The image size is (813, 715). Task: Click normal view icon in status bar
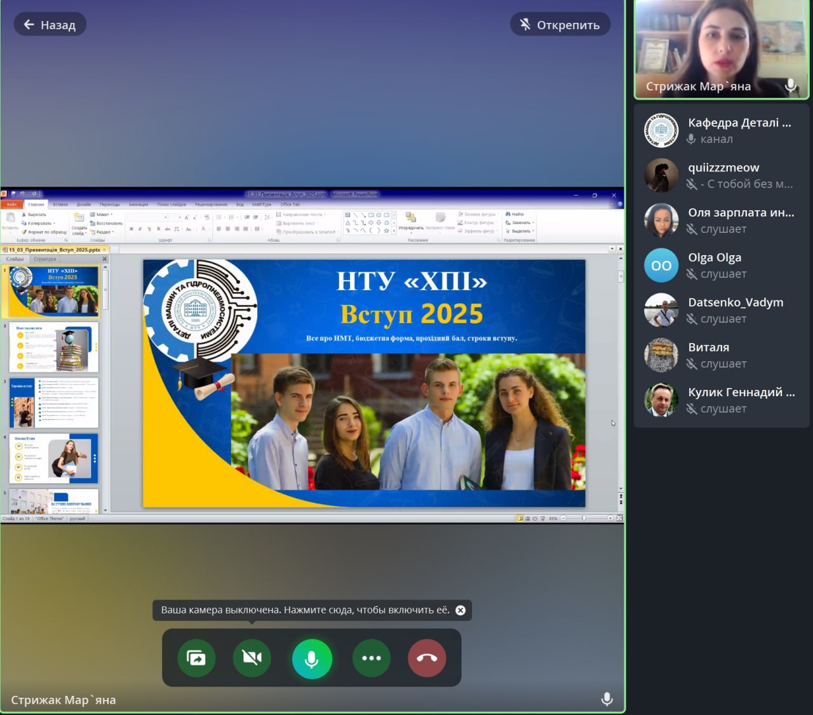point(520,518)
